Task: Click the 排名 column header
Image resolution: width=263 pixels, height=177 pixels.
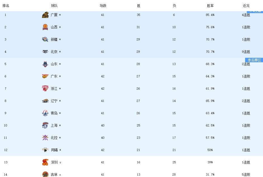Action: coord(6,6)
